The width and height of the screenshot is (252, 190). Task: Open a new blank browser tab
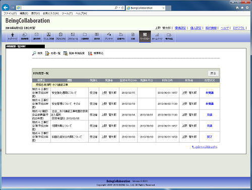(168, 8)
